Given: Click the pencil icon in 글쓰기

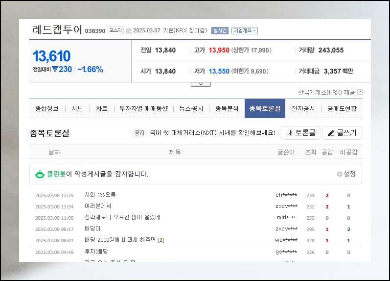Looking at the screenshot, I should point(331,133).
